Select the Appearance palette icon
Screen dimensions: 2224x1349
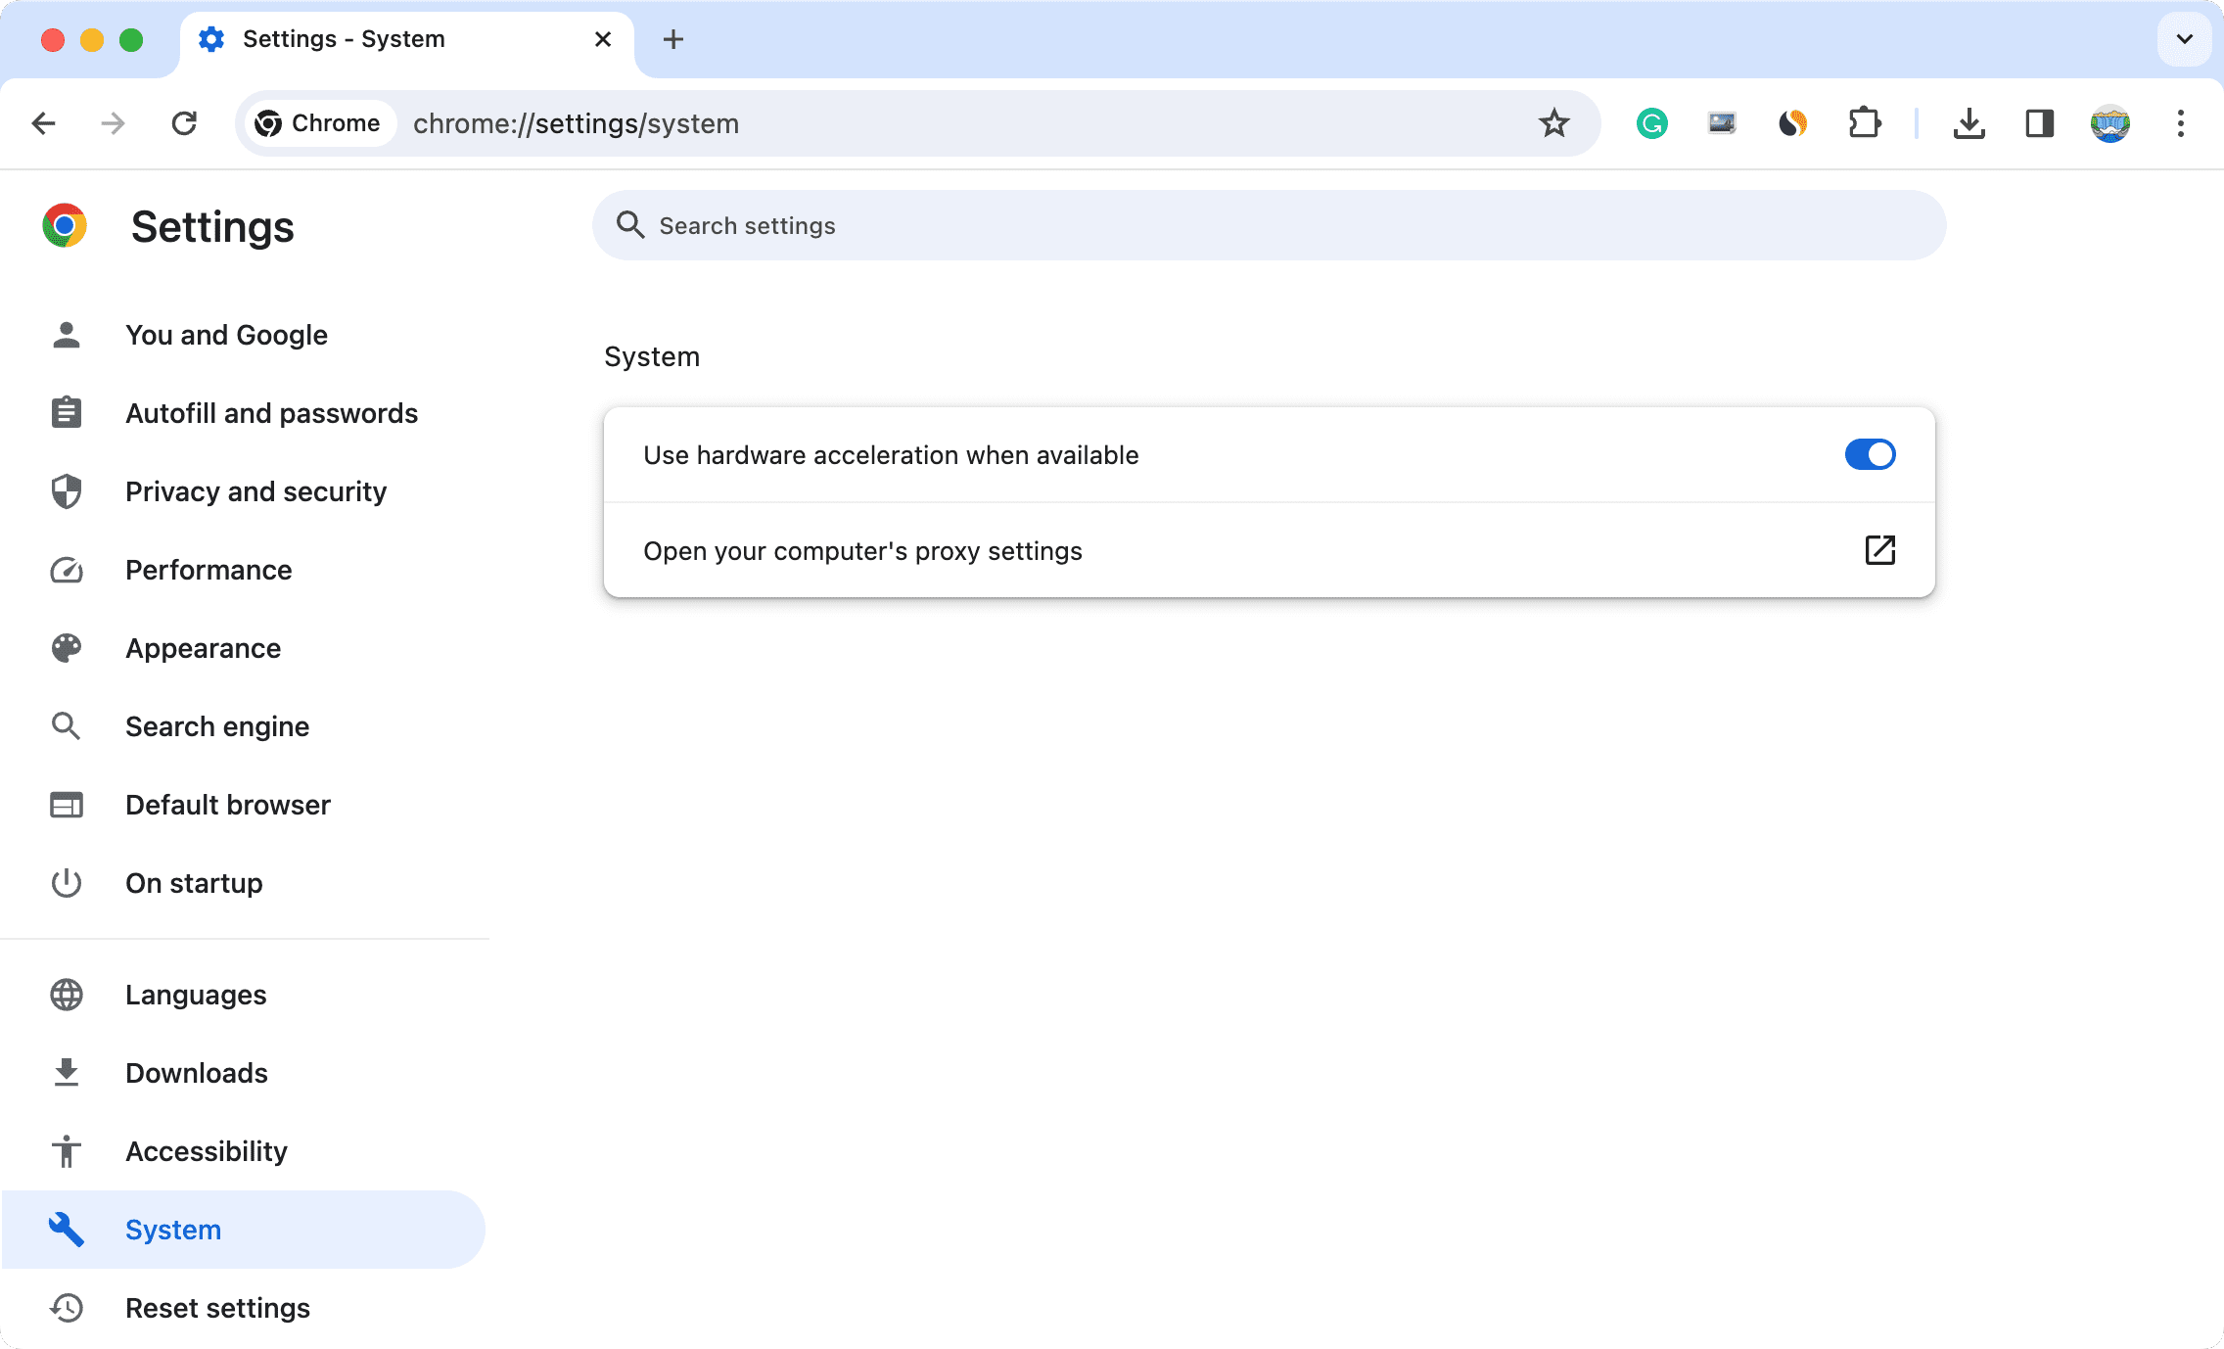click(x=66, y=647)
